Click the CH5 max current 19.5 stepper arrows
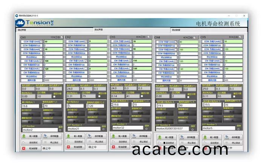Screen dimensions: 263x166 [203, 105]
